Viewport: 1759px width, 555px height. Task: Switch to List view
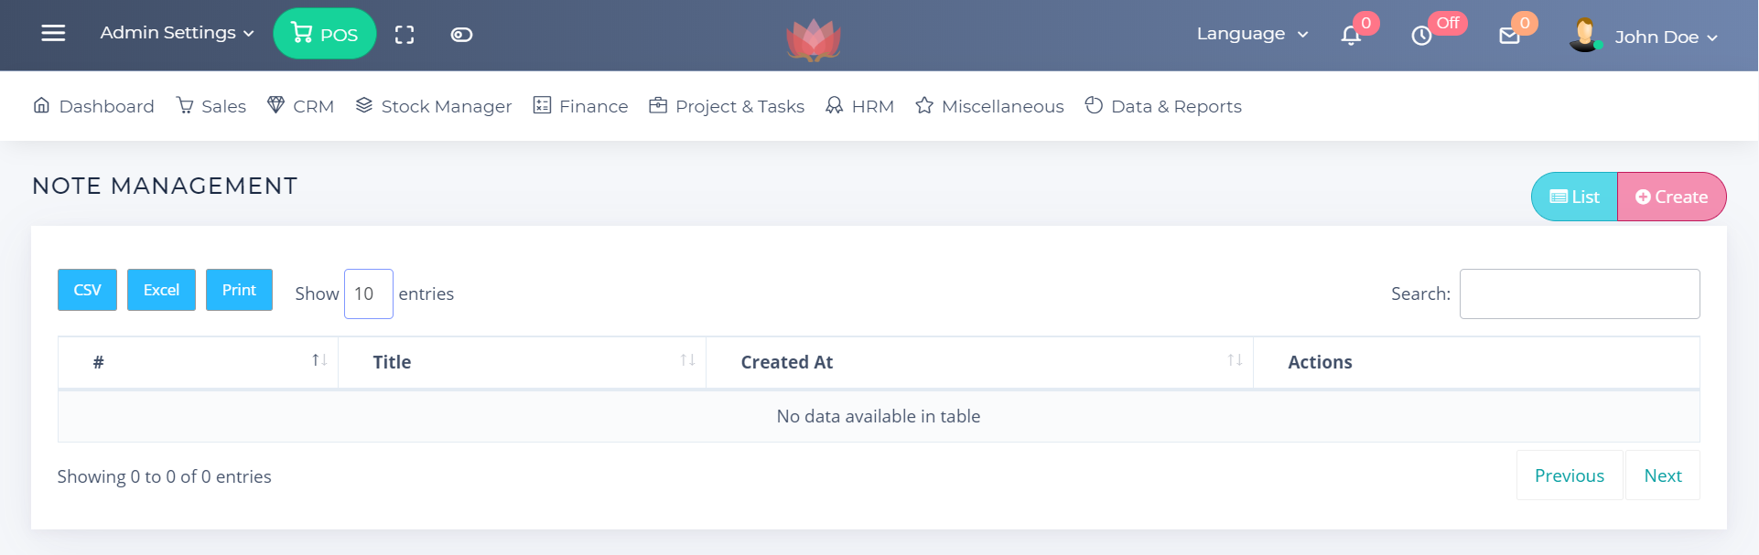[1574, 197]
